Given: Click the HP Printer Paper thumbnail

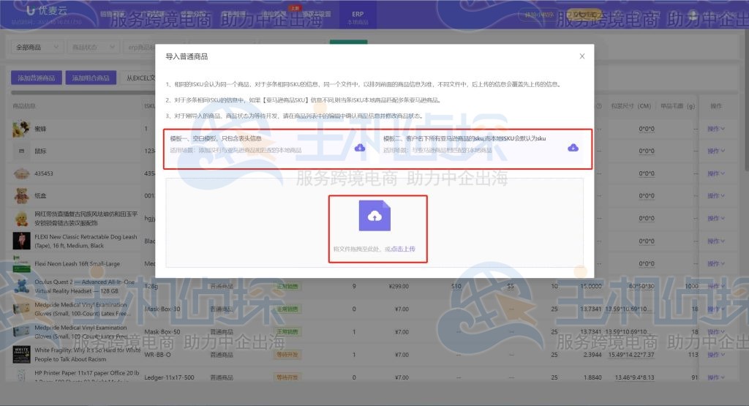Looking at the screenshot, I should click(x=21, y=377).
